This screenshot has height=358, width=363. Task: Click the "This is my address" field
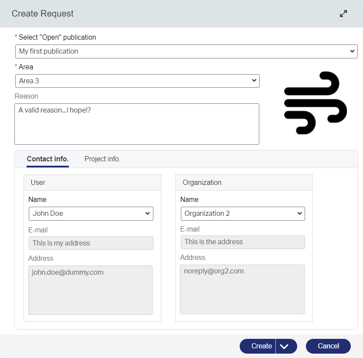pyautogui.click(x=91, y=243)
